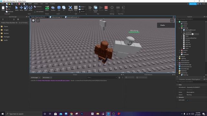Viewport: 207px width, 116px height.
Task: Click Copy in the Clipboard group
Action: tap(8, 7)
